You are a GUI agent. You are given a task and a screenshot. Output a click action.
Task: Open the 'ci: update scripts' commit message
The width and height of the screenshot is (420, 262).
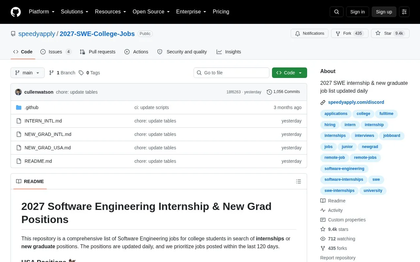(x=152, y=107)
